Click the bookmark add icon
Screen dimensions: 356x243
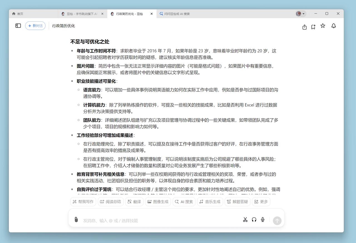pyautogui.click(x=313, y=27)
